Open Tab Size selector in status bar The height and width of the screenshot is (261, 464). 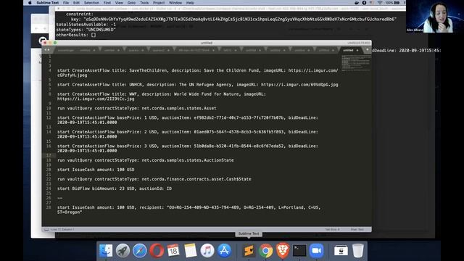[332, 229]
